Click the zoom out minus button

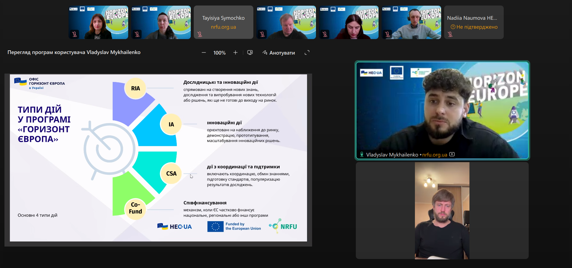tap(204, 53)
